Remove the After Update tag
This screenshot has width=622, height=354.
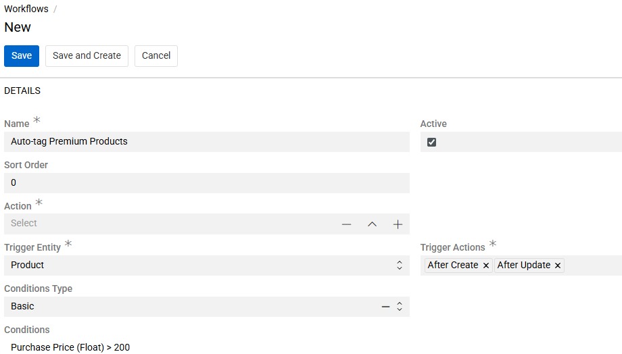[558, 265]
